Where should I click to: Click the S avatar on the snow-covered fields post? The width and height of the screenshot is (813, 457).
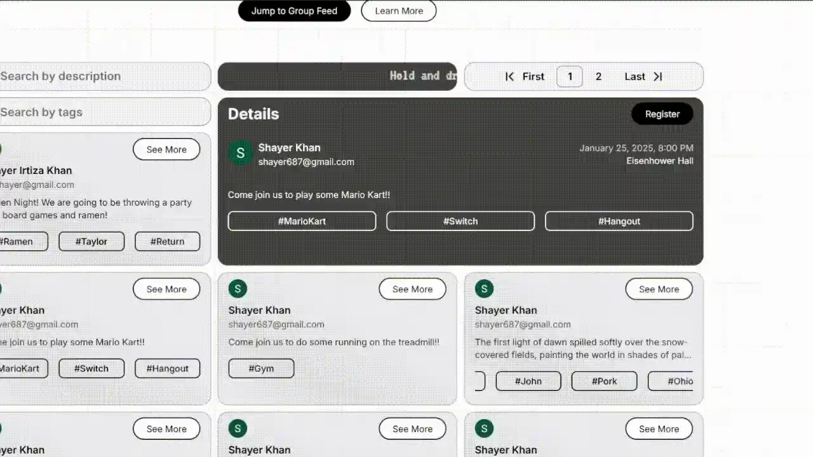pyautogui.click(x=484, y=289)
